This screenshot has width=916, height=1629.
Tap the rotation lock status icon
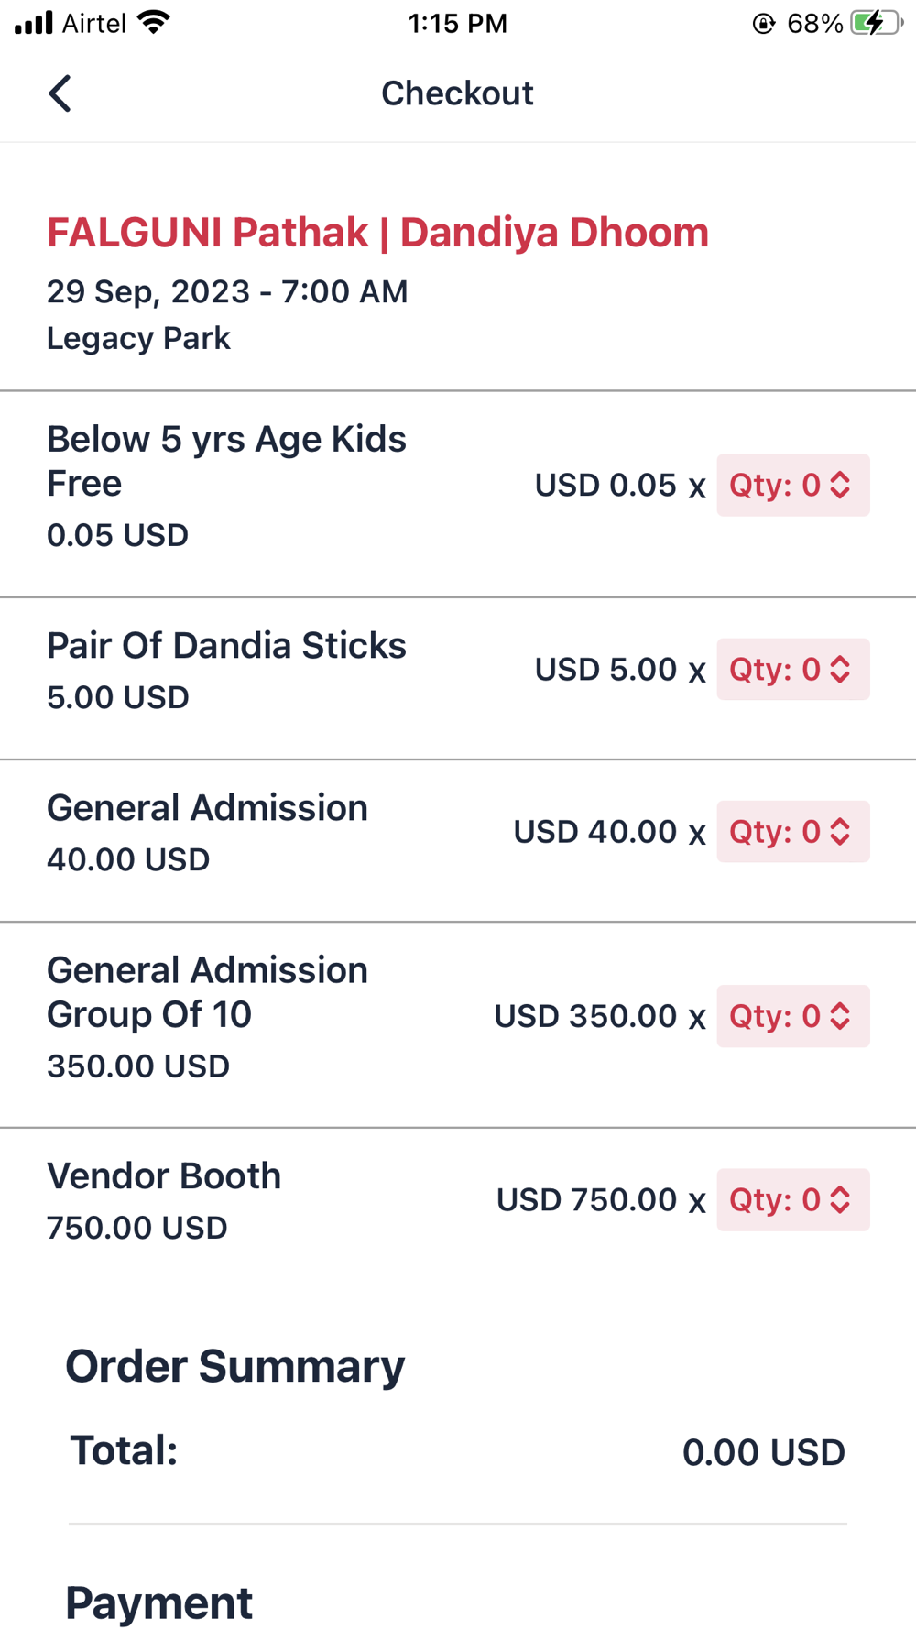click(x=764, y=24)
